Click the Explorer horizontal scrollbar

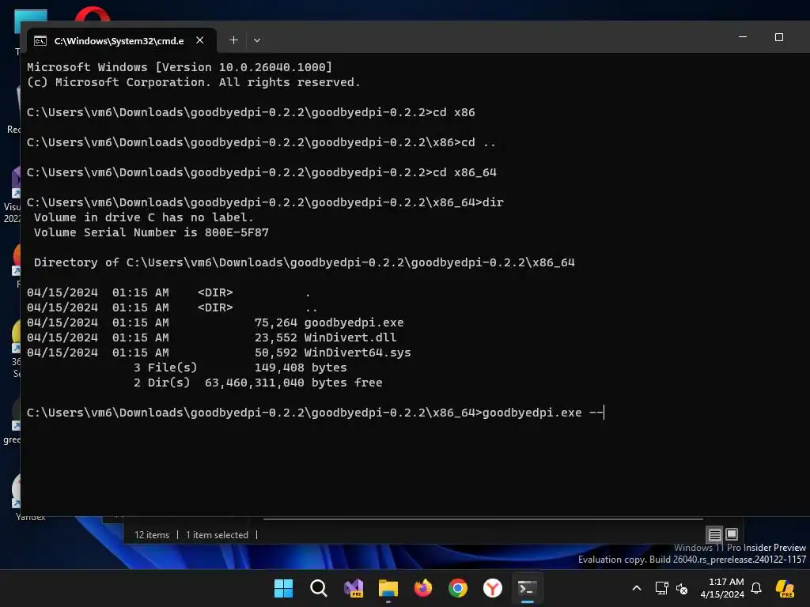[483, 518]
